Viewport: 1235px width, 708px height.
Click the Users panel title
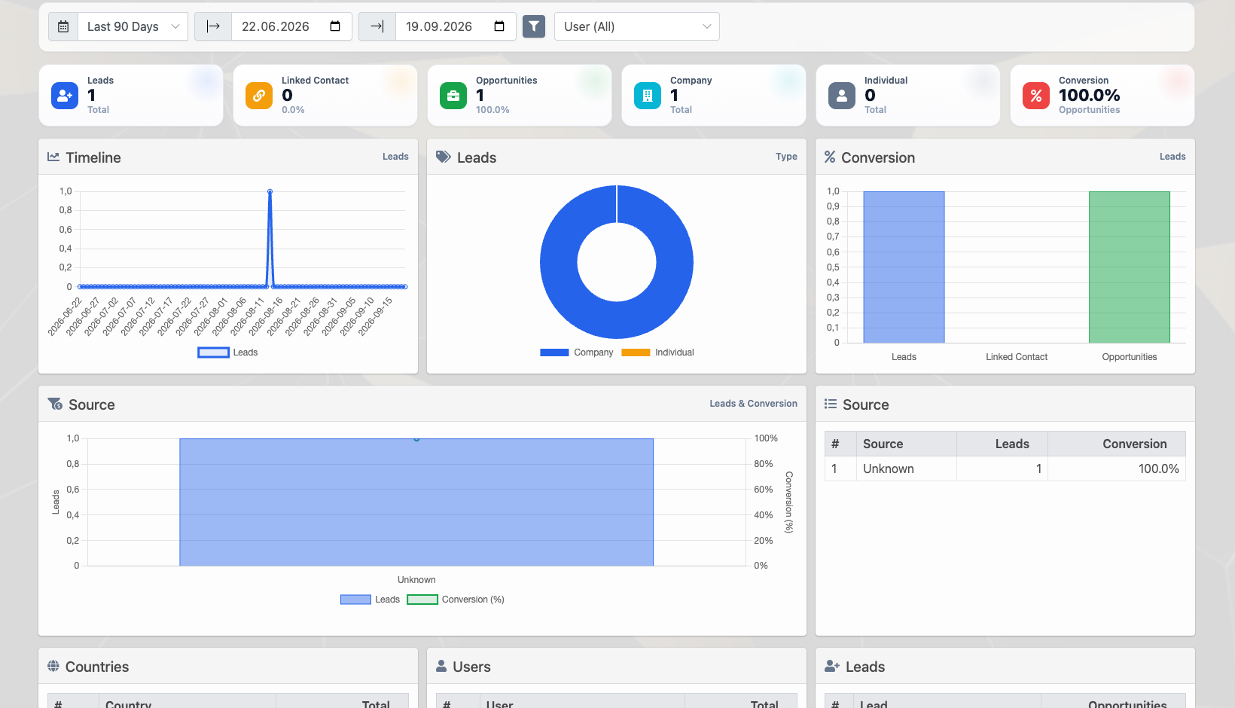pyautogui.click(x=471, y=667)
